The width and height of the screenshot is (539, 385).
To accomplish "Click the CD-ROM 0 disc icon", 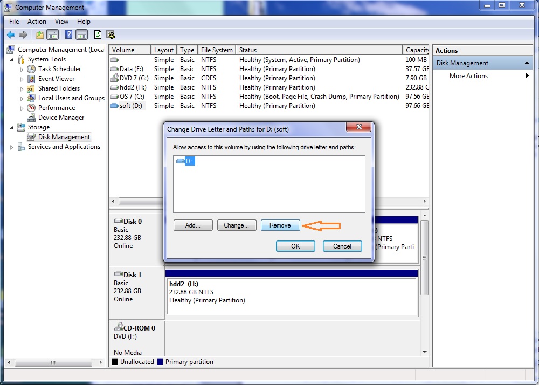I will 119,327.
